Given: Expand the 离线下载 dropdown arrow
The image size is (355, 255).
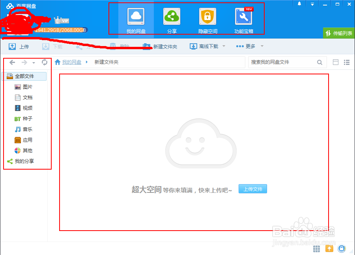Looking at the screenshot, I should click(x=224, y=46).
